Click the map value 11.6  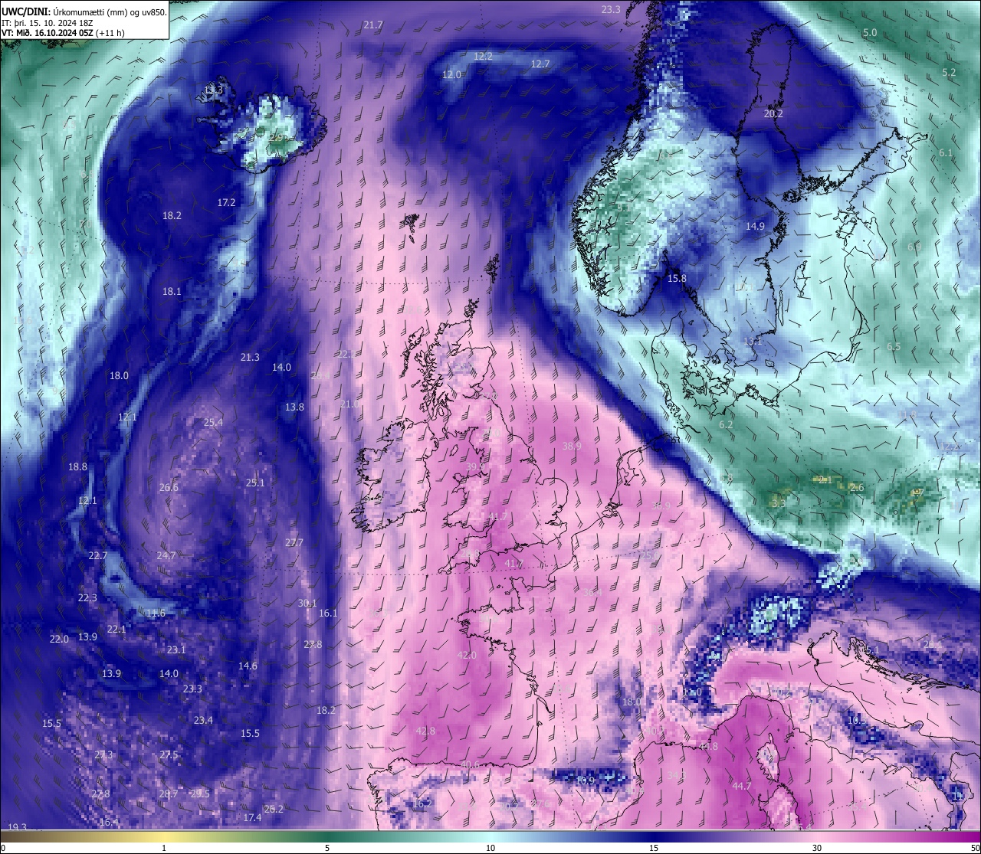coord(156,614)
